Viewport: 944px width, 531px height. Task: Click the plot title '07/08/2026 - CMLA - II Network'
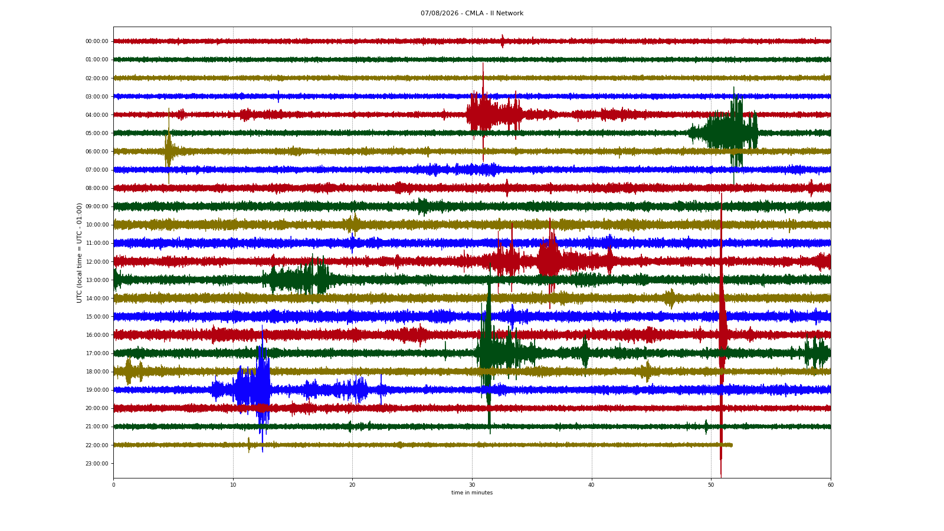pyautogui.click(x=472, y=13)
